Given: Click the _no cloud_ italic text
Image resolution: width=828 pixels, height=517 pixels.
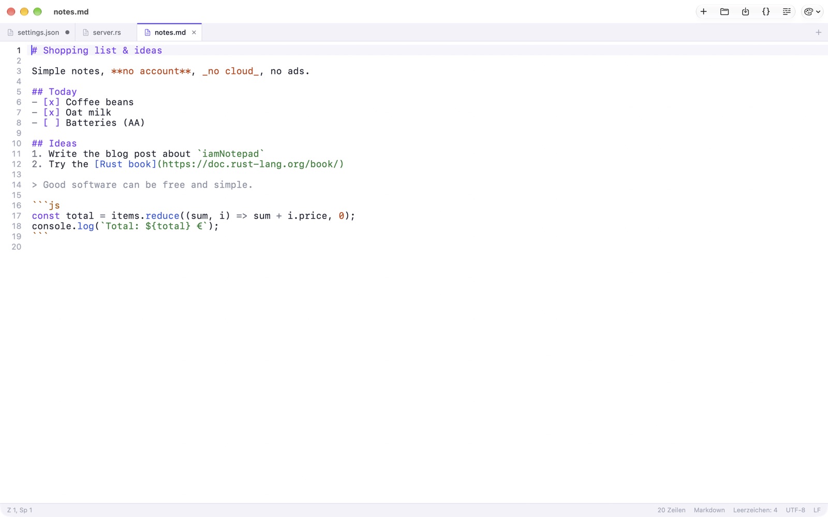Looking at the screenshot, I should coord(231,71).
